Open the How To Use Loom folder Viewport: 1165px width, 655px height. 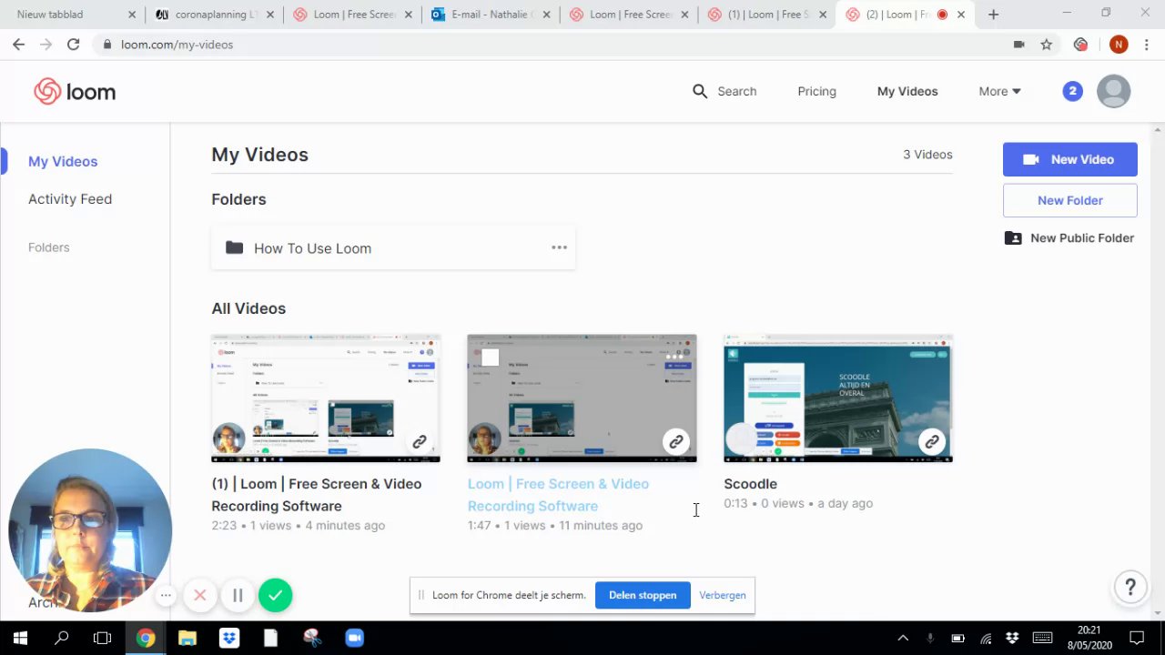(x=393, y=247)
